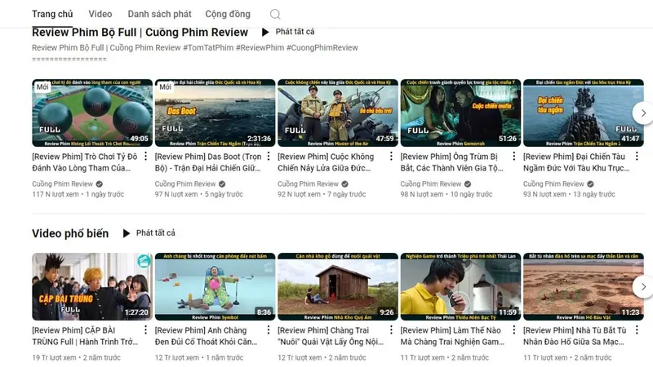The width and height of the screenshot is (653, 367).
Task: Click Phát tất cả for Review Phim Bộ Full
Action: pyautogui.click(x=295, y=32)
